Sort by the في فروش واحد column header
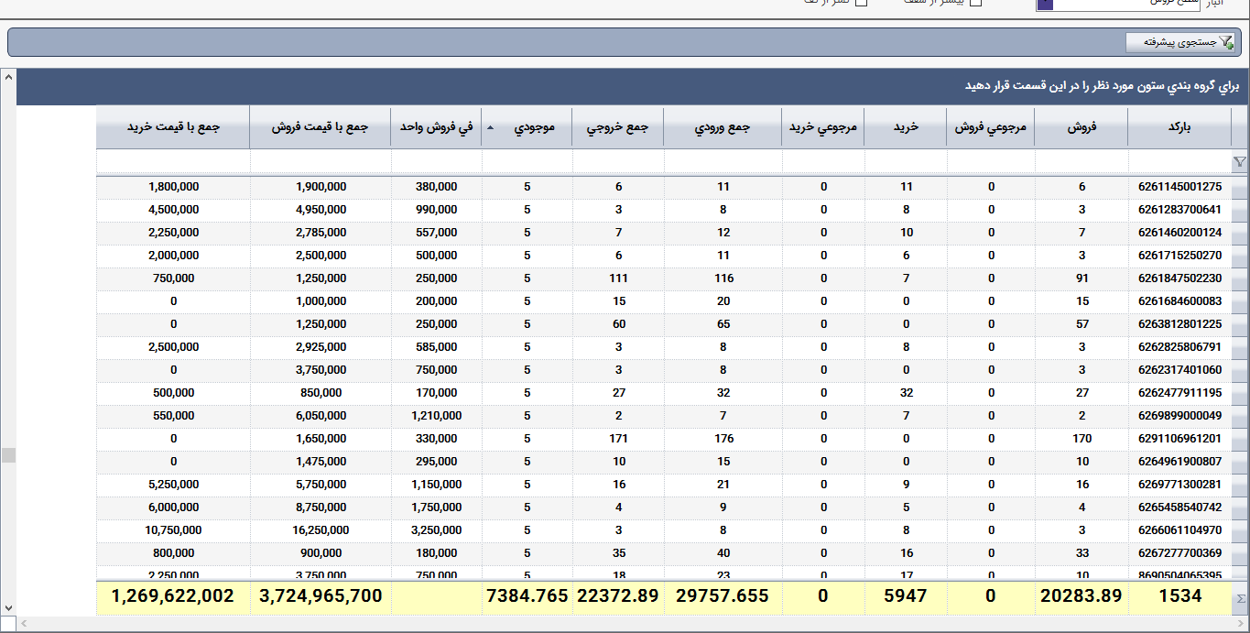 [437, 128]
